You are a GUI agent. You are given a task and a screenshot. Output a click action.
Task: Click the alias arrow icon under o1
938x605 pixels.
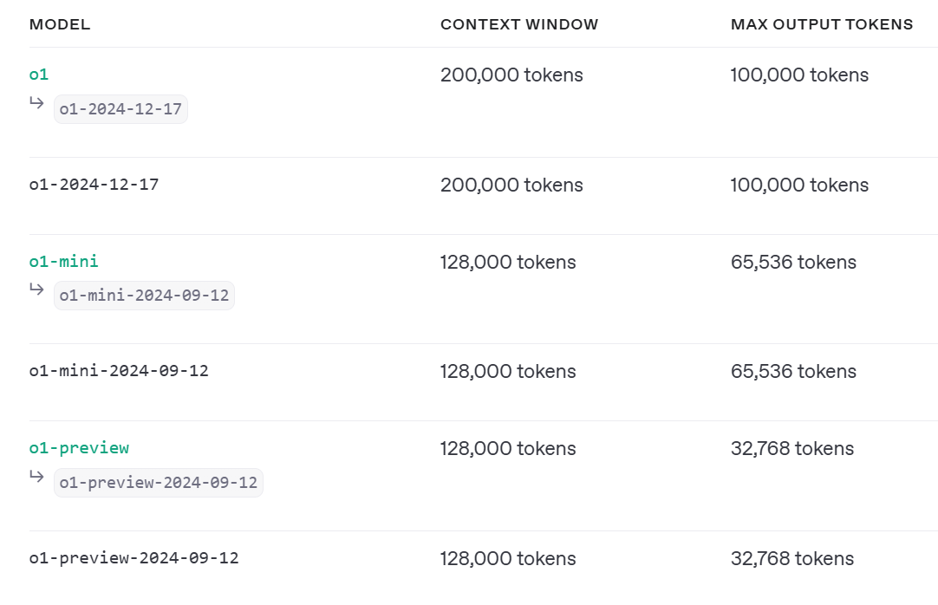[x=36, y=103]
